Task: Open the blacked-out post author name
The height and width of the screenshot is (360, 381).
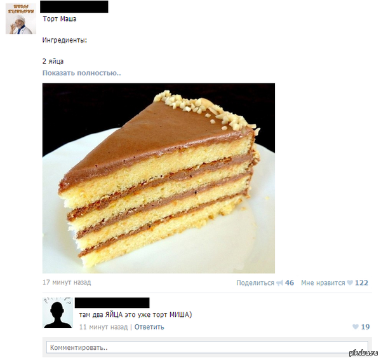Action: click(x=74, y=6)
